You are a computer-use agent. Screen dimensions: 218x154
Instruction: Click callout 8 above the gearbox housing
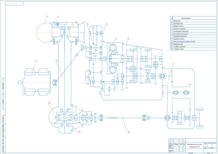[129, 38]
